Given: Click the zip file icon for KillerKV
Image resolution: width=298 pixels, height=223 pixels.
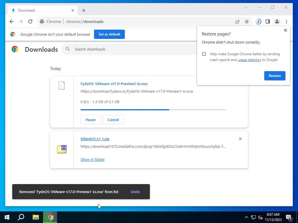Looking at the screenshot, I should point(62,149).
